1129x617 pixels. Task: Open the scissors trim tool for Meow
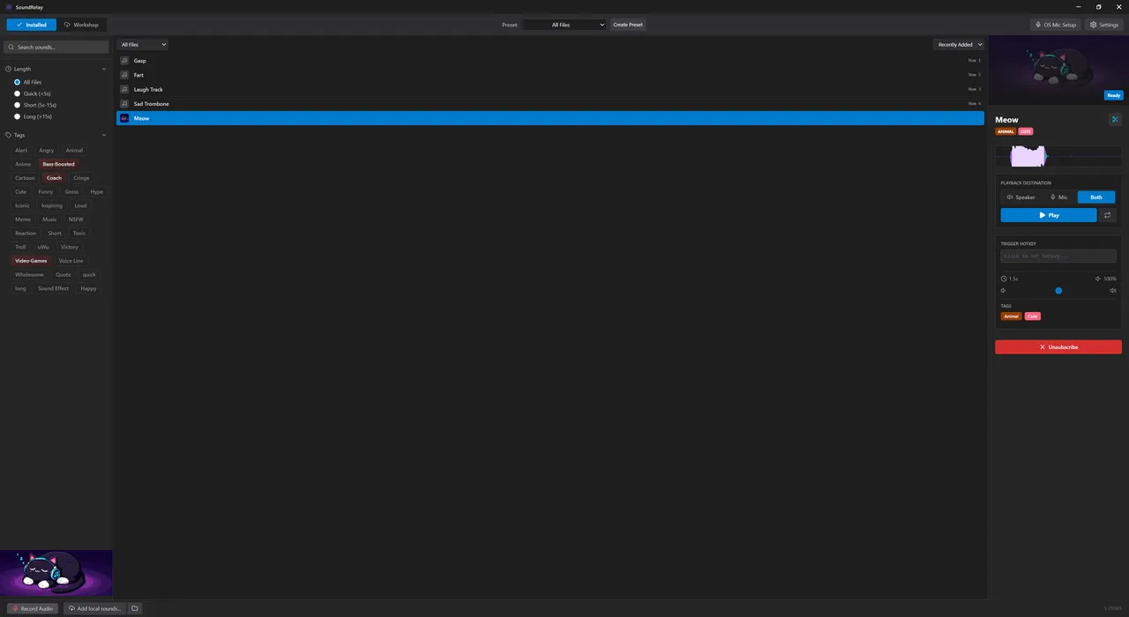click(x=1115, y=120)
